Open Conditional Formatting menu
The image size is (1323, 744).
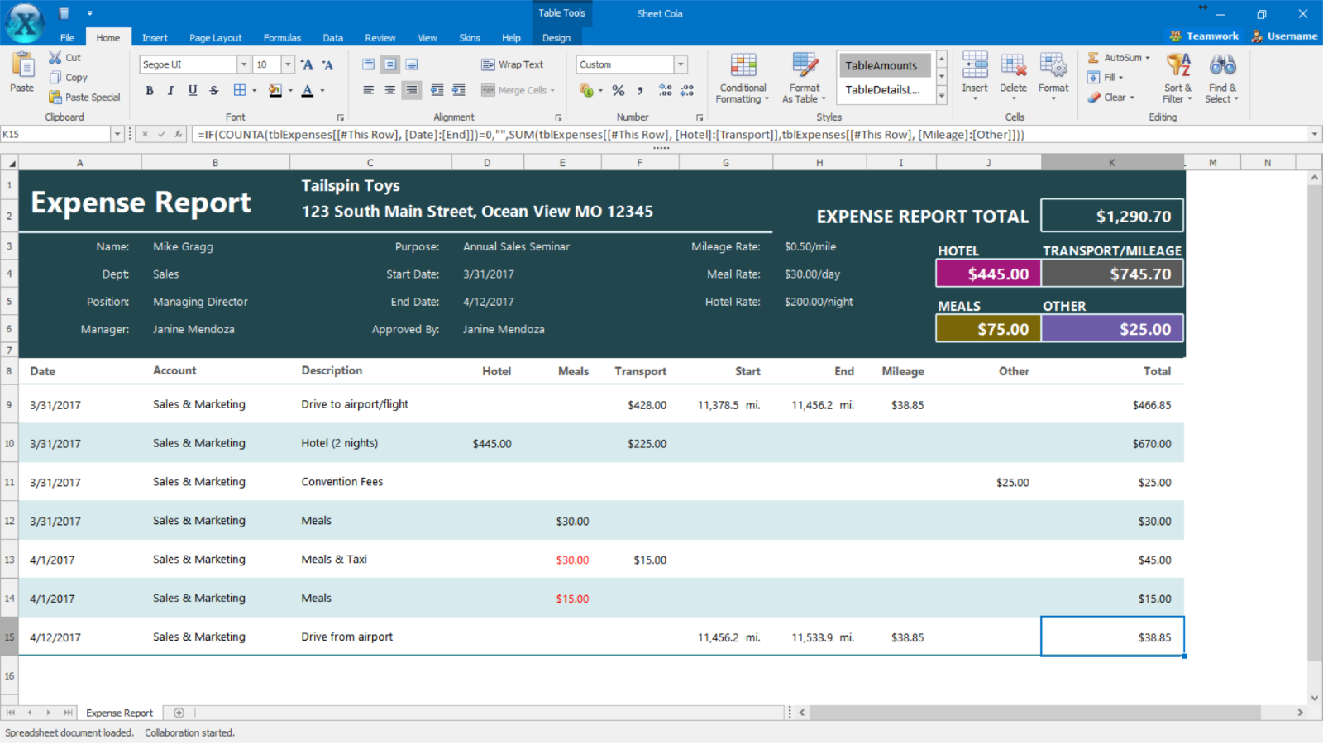pyautogui.click(x=743, y=78)
